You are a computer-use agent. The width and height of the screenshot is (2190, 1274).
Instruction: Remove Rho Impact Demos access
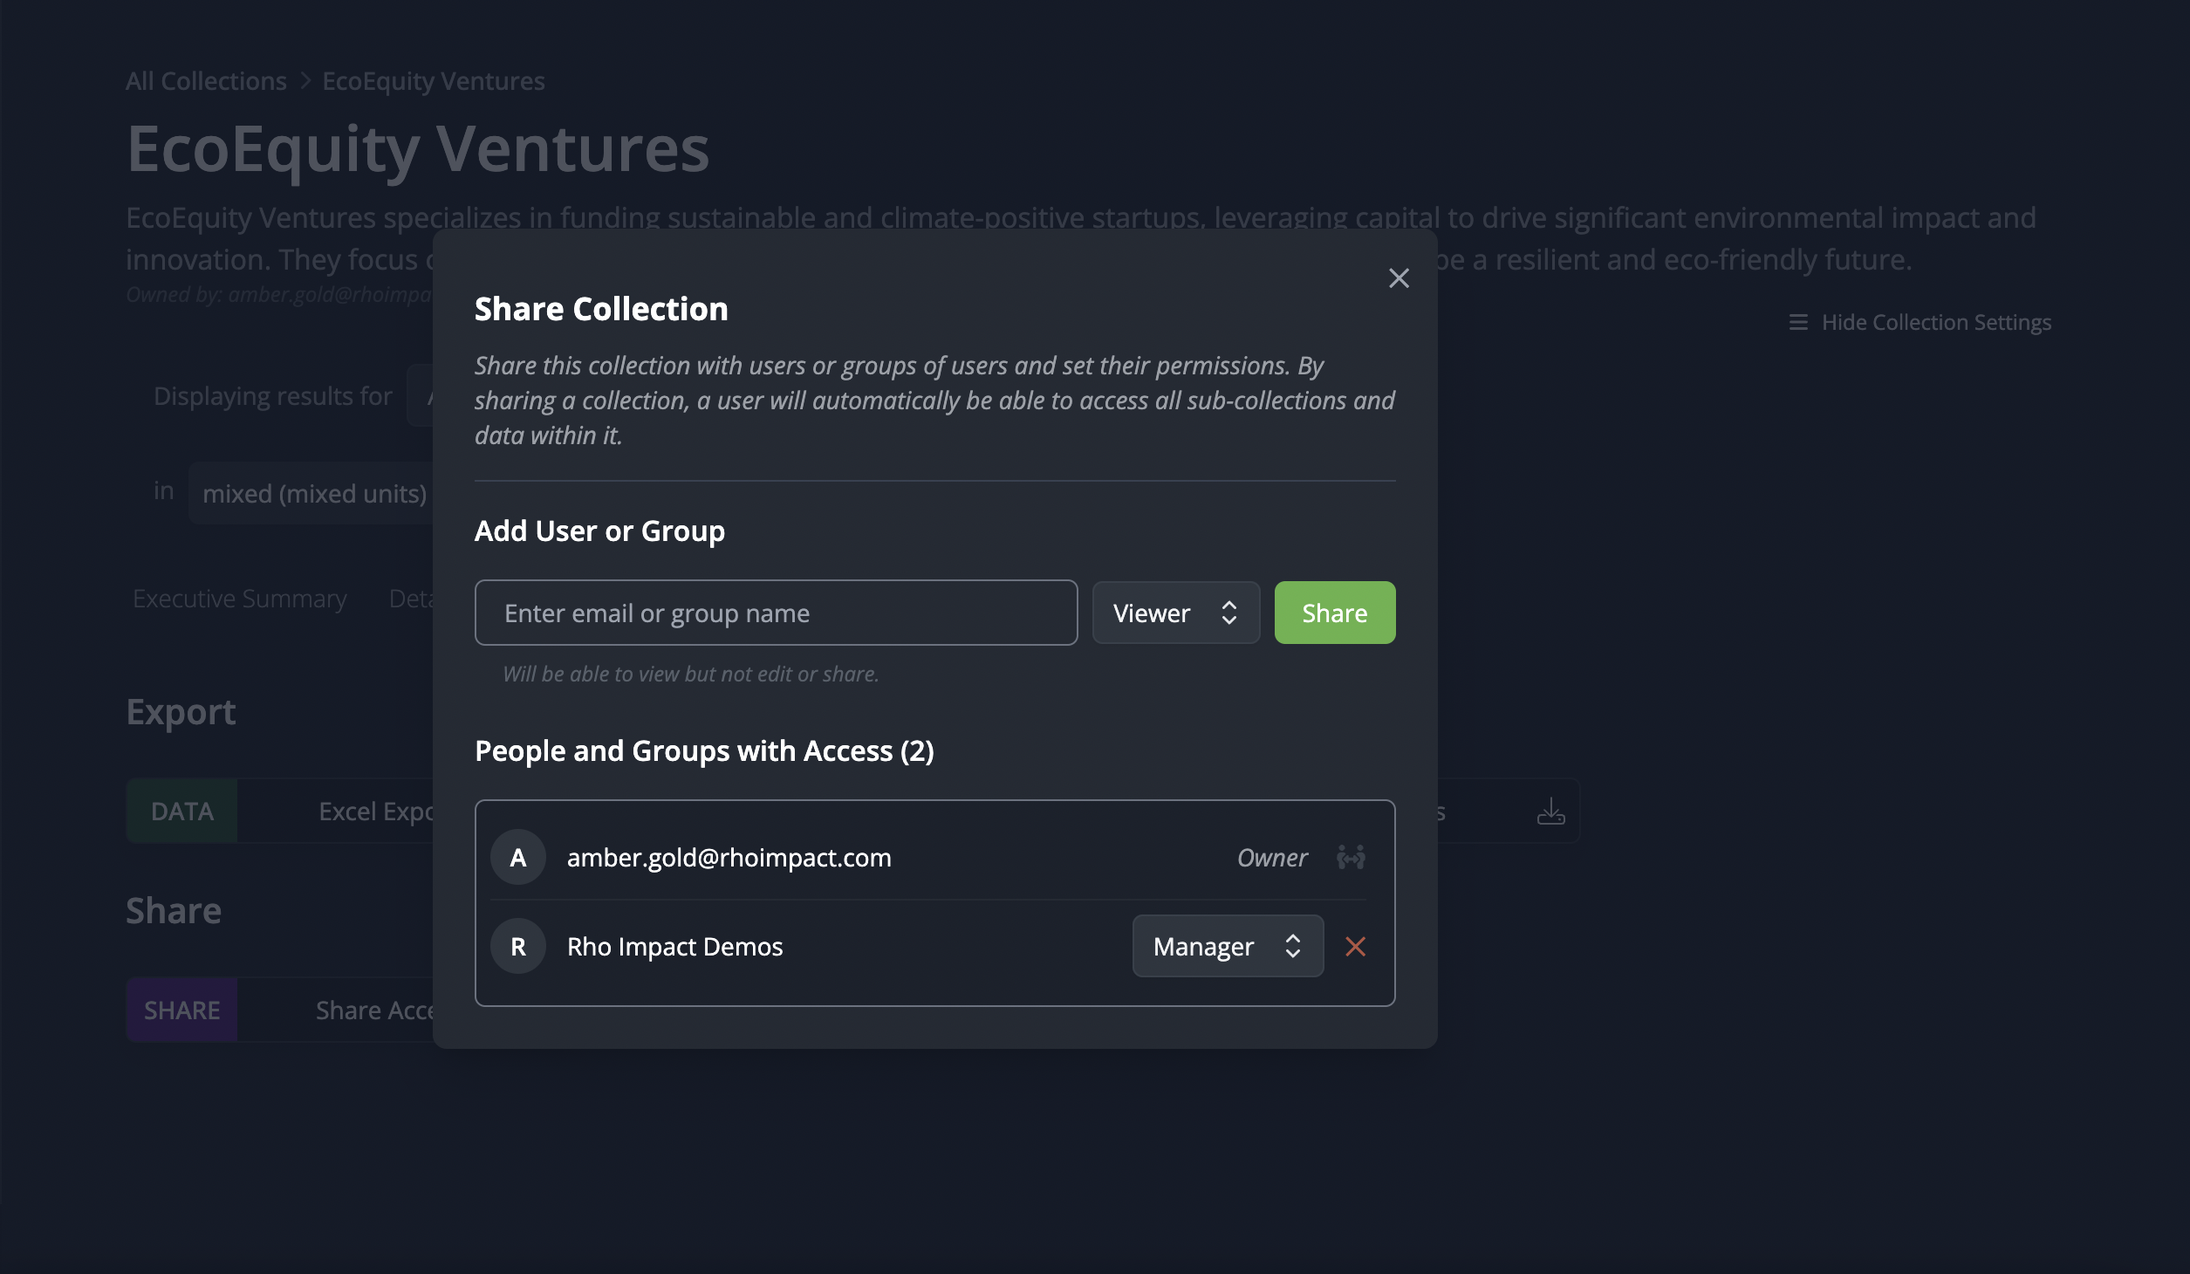(1355, 947)
